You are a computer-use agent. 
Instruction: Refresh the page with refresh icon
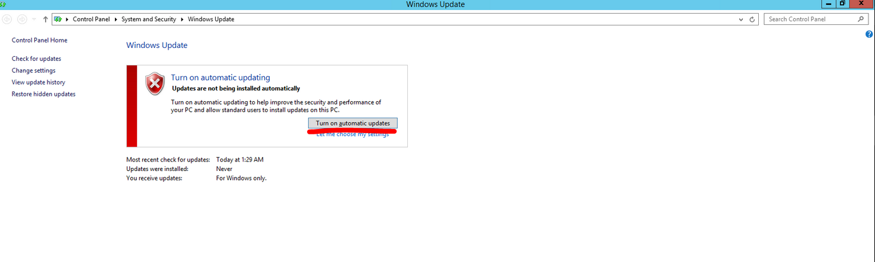[752, 20]
